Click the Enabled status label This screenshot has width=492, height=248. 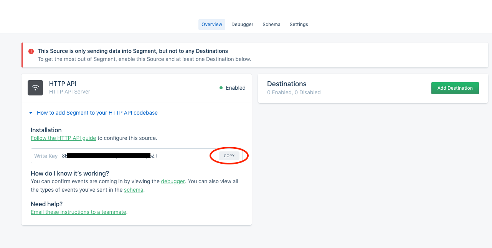click(235, 88)
